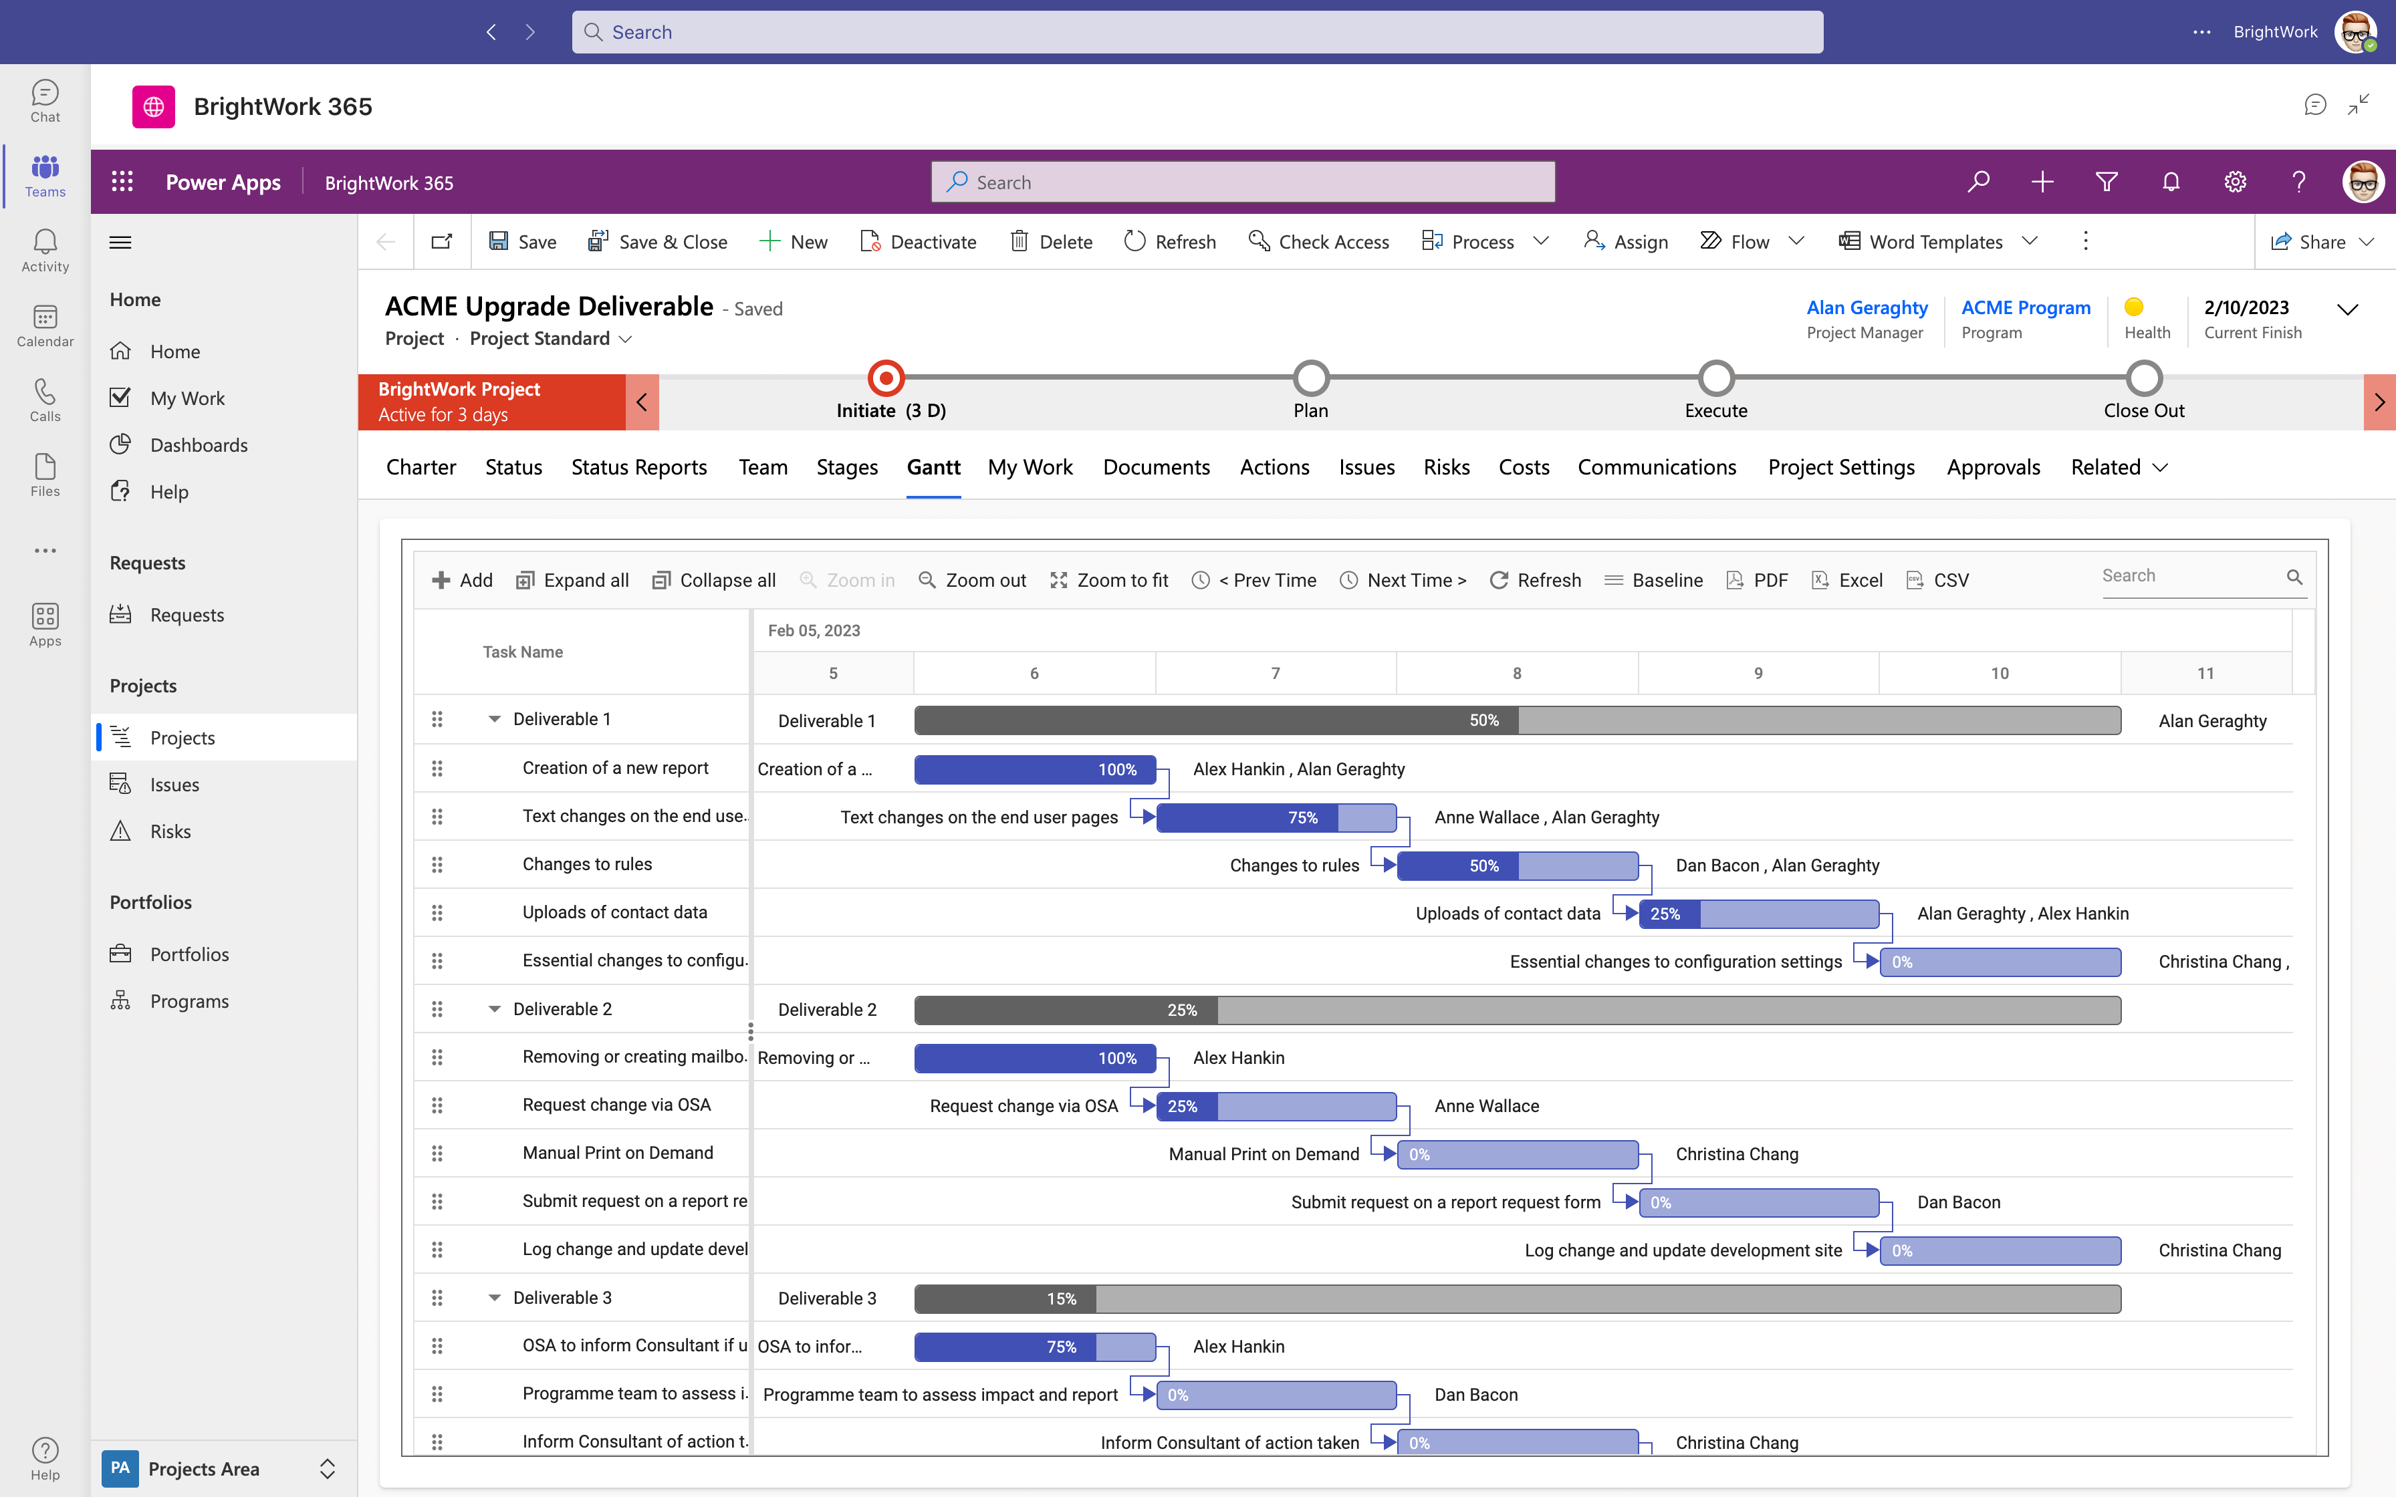Focus the Gantt Search input field

[x=2190, y=576]
